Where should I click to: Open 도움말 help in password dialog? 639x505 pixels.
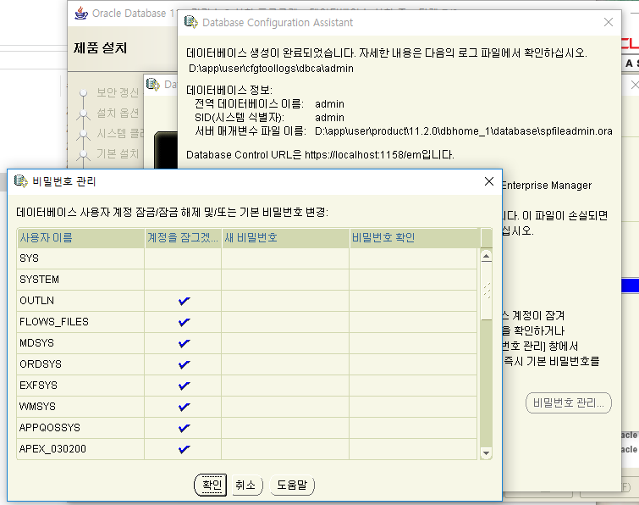(292, 485)
